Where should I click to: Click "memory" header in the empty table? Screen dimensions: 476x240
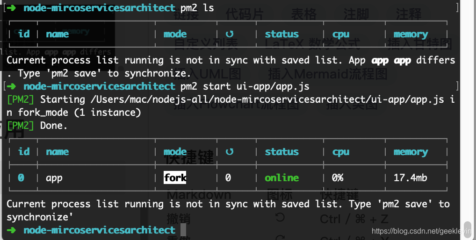click(411, 35)
